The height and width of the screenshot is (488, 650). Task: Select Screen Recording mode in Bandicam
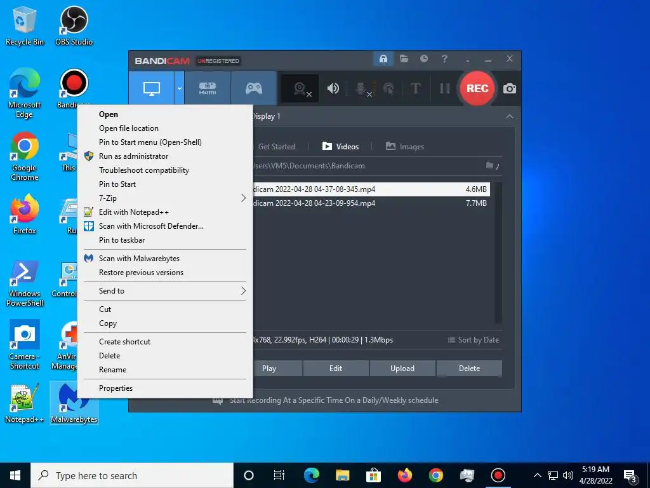coord(152,88)
